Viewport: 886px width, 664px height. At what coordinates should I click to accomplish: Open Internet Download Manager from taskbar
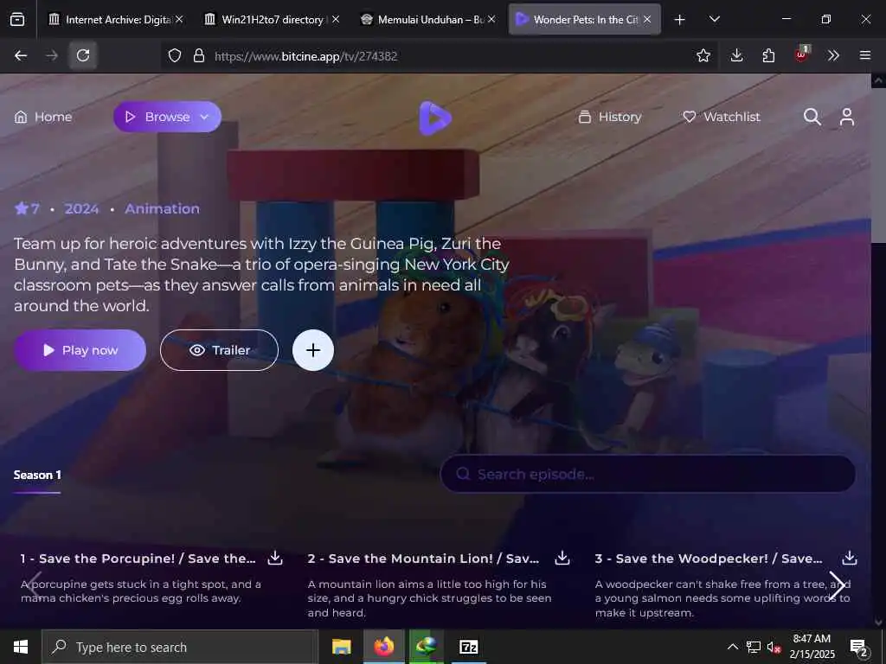[427, 647]
